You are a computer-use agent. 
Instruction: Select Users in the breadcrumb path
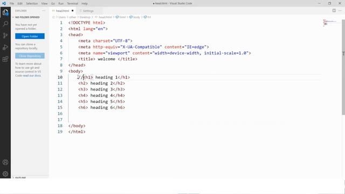[x=62, y=17]
